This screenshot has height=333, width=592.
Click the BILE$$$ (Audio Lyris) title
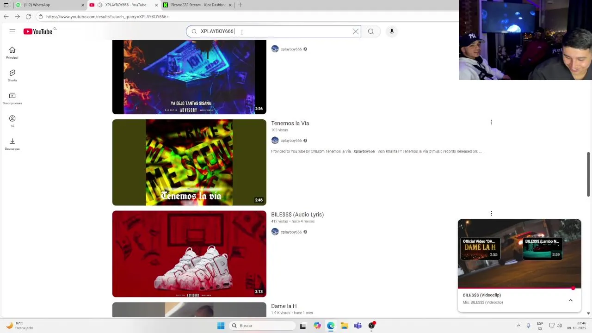tap(297, 215)
